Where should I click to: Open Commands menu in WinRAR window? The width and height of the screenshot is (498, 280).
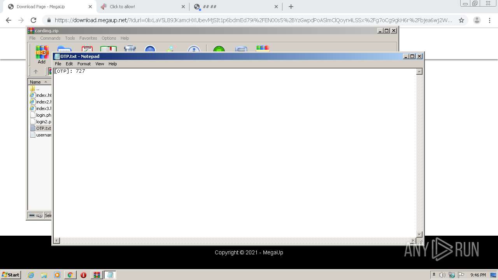(50, 38)
